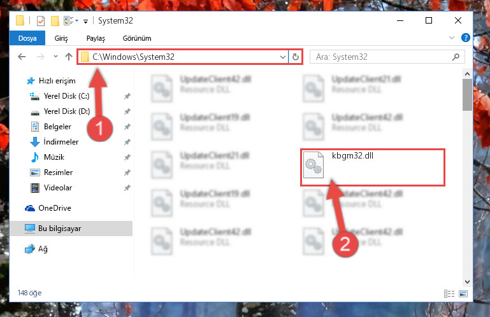Open Customize Quick Access Toolbar dropdown
The image size is (490, 317).
[x=85, y=21]
